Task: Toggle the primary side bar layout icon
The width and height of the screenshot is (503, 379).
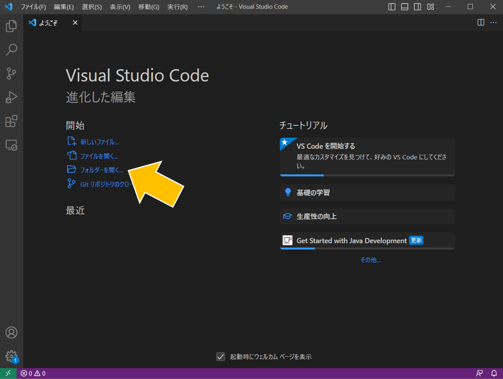Action: click(x=392, y=7)
